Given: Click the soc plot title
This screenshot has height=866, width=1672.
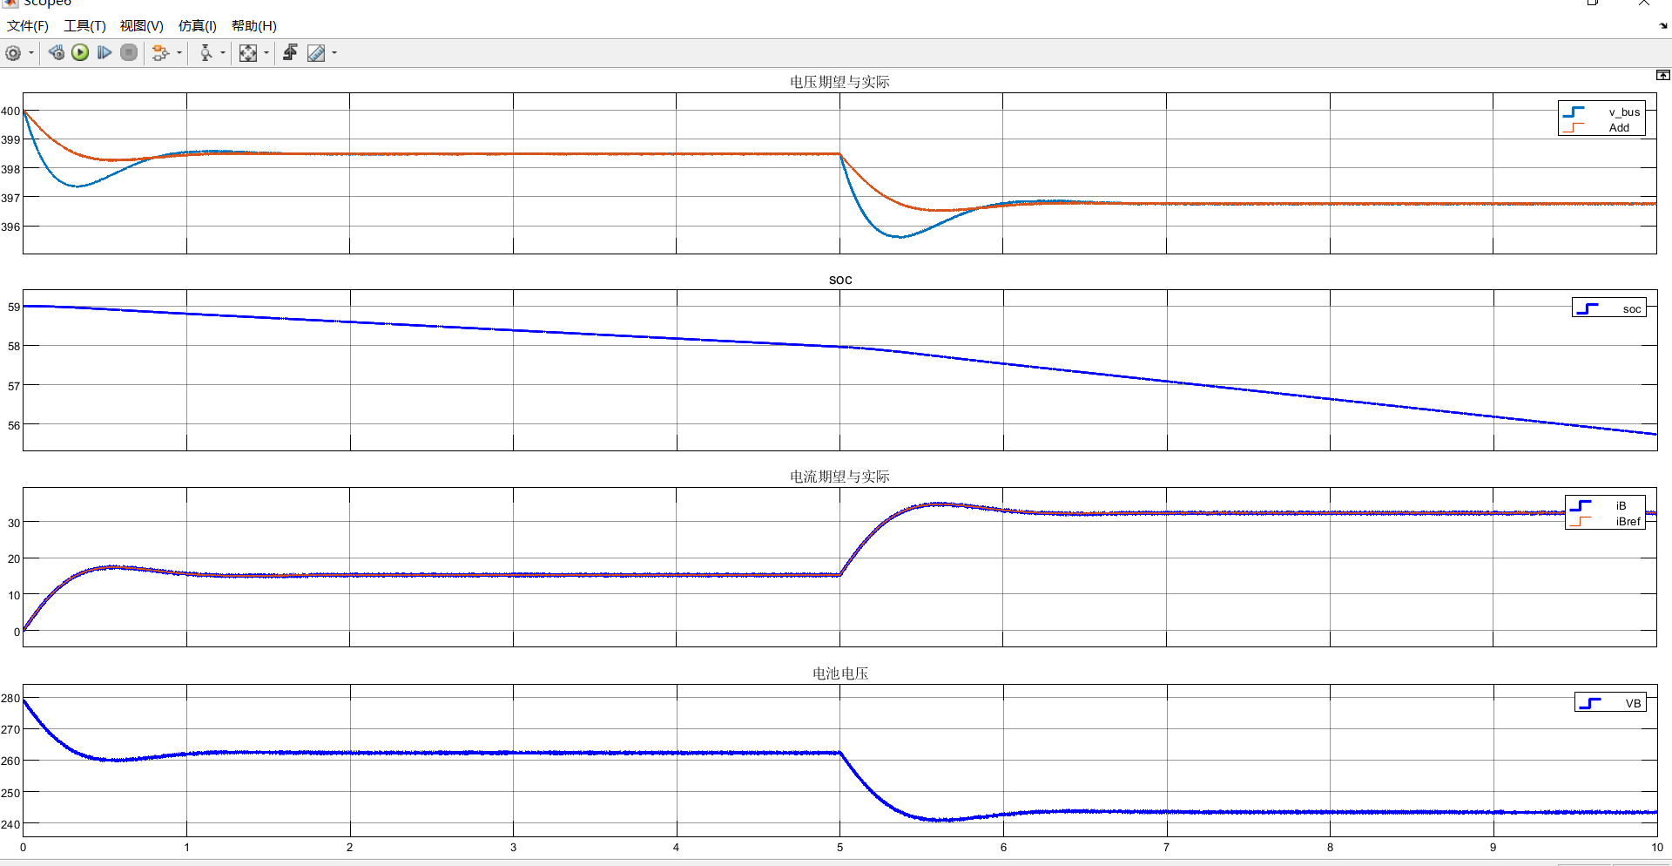Looking at the screenshot, I should coord(840,280).
